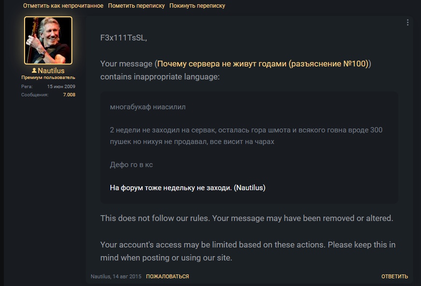The width and height of the screenshot is (421, 286).
Task: Click the user icon beside Nautilus
Action: click(34, 70)
